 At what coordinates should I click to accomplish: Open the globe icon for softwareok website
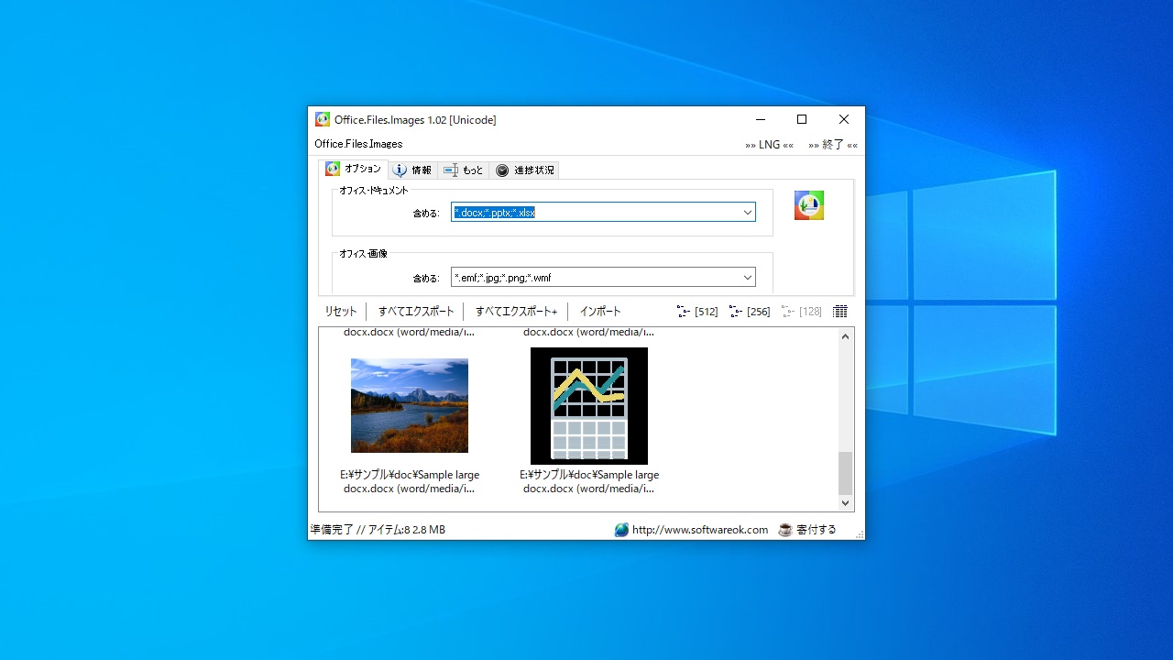[x=621, y=530]
